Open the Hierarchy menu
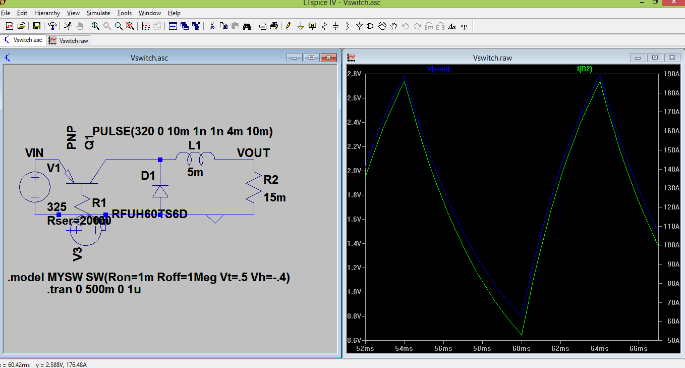Image resolution: width=685 pixels, height=368 pixels. click(x=47, y=13)
